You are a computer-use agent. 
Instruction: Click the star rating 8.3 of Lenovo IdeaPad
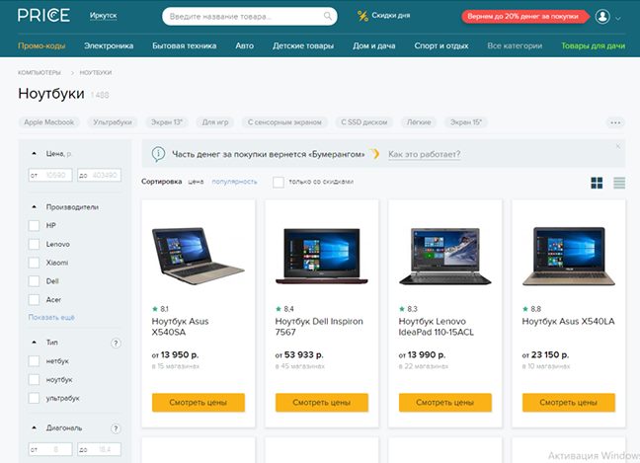[x=408, y=309]
